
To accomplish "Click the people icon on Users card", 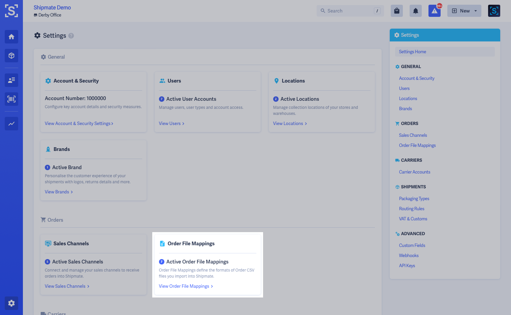I will pos(162,81).
